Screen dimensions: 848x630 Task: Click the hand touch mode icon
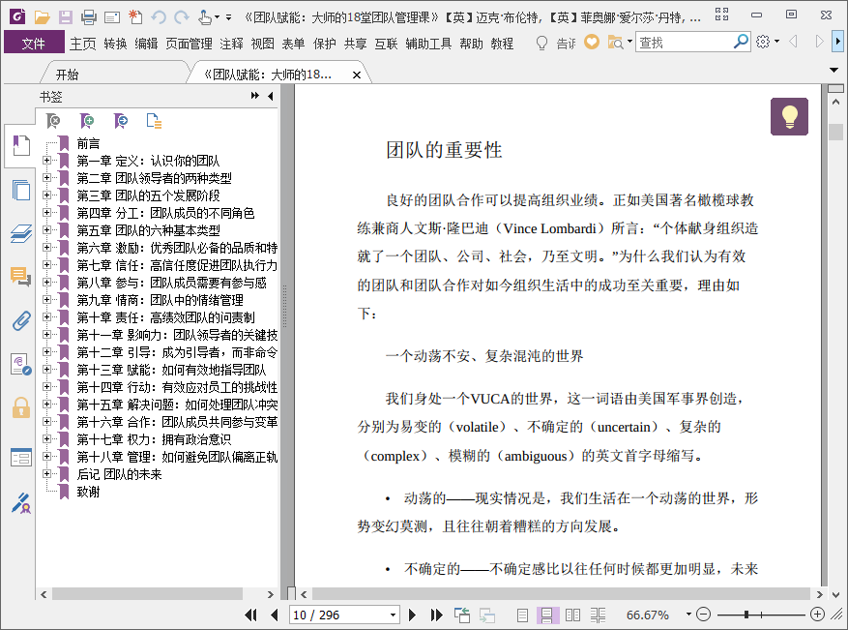click(x=205, y=17)
